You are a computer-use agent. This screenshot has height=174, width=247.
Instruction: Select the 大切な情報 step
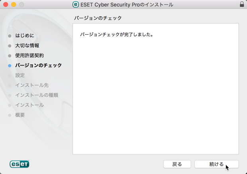pos(27,46)
